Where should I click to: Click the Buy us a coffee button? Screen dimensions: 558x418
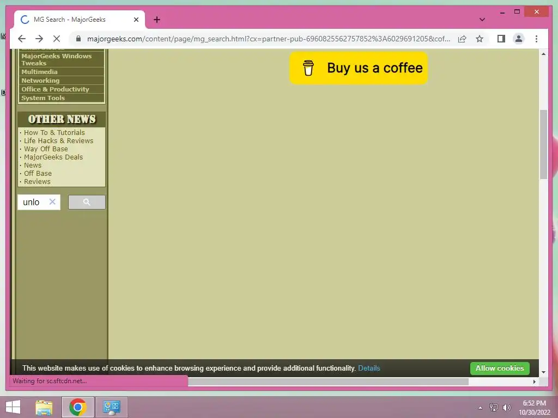pyautogui.click(x=359, y=68)
